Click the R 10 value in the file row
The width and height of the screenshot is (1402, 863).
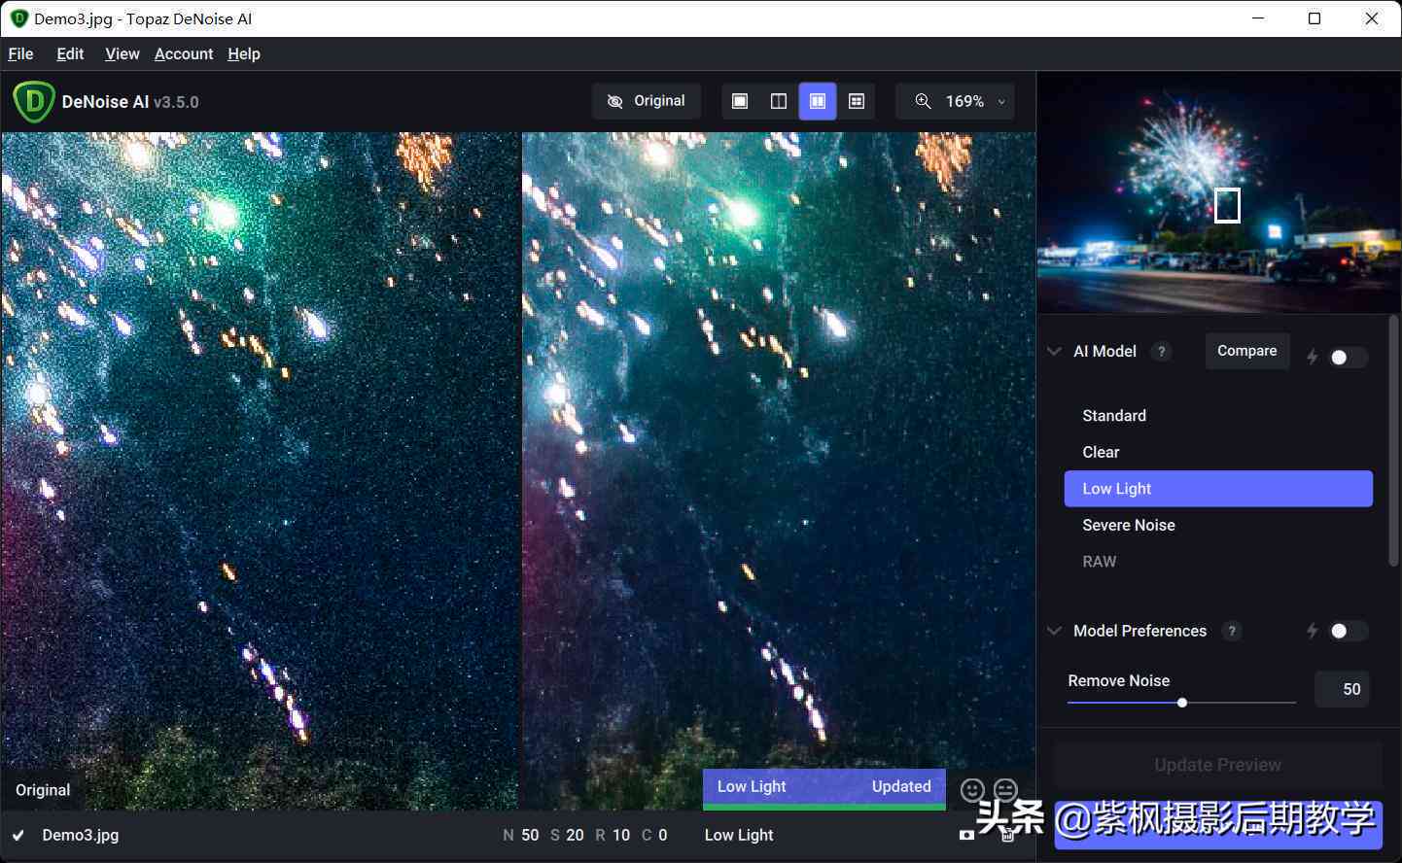point(613,835)
